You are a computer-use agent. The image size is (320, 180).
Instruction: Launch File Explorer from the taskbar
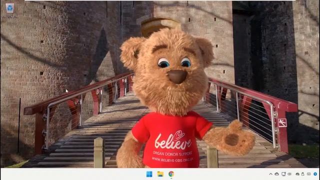[x=160, y=174]
